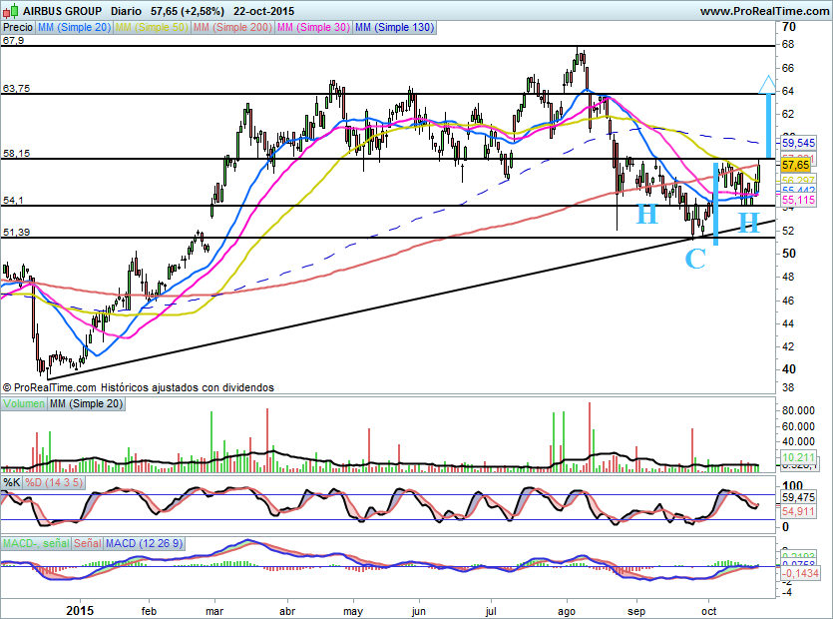Open the www.ProRealTime.com link
Viewport: 833px width, 619px height.
pos(763,10)
